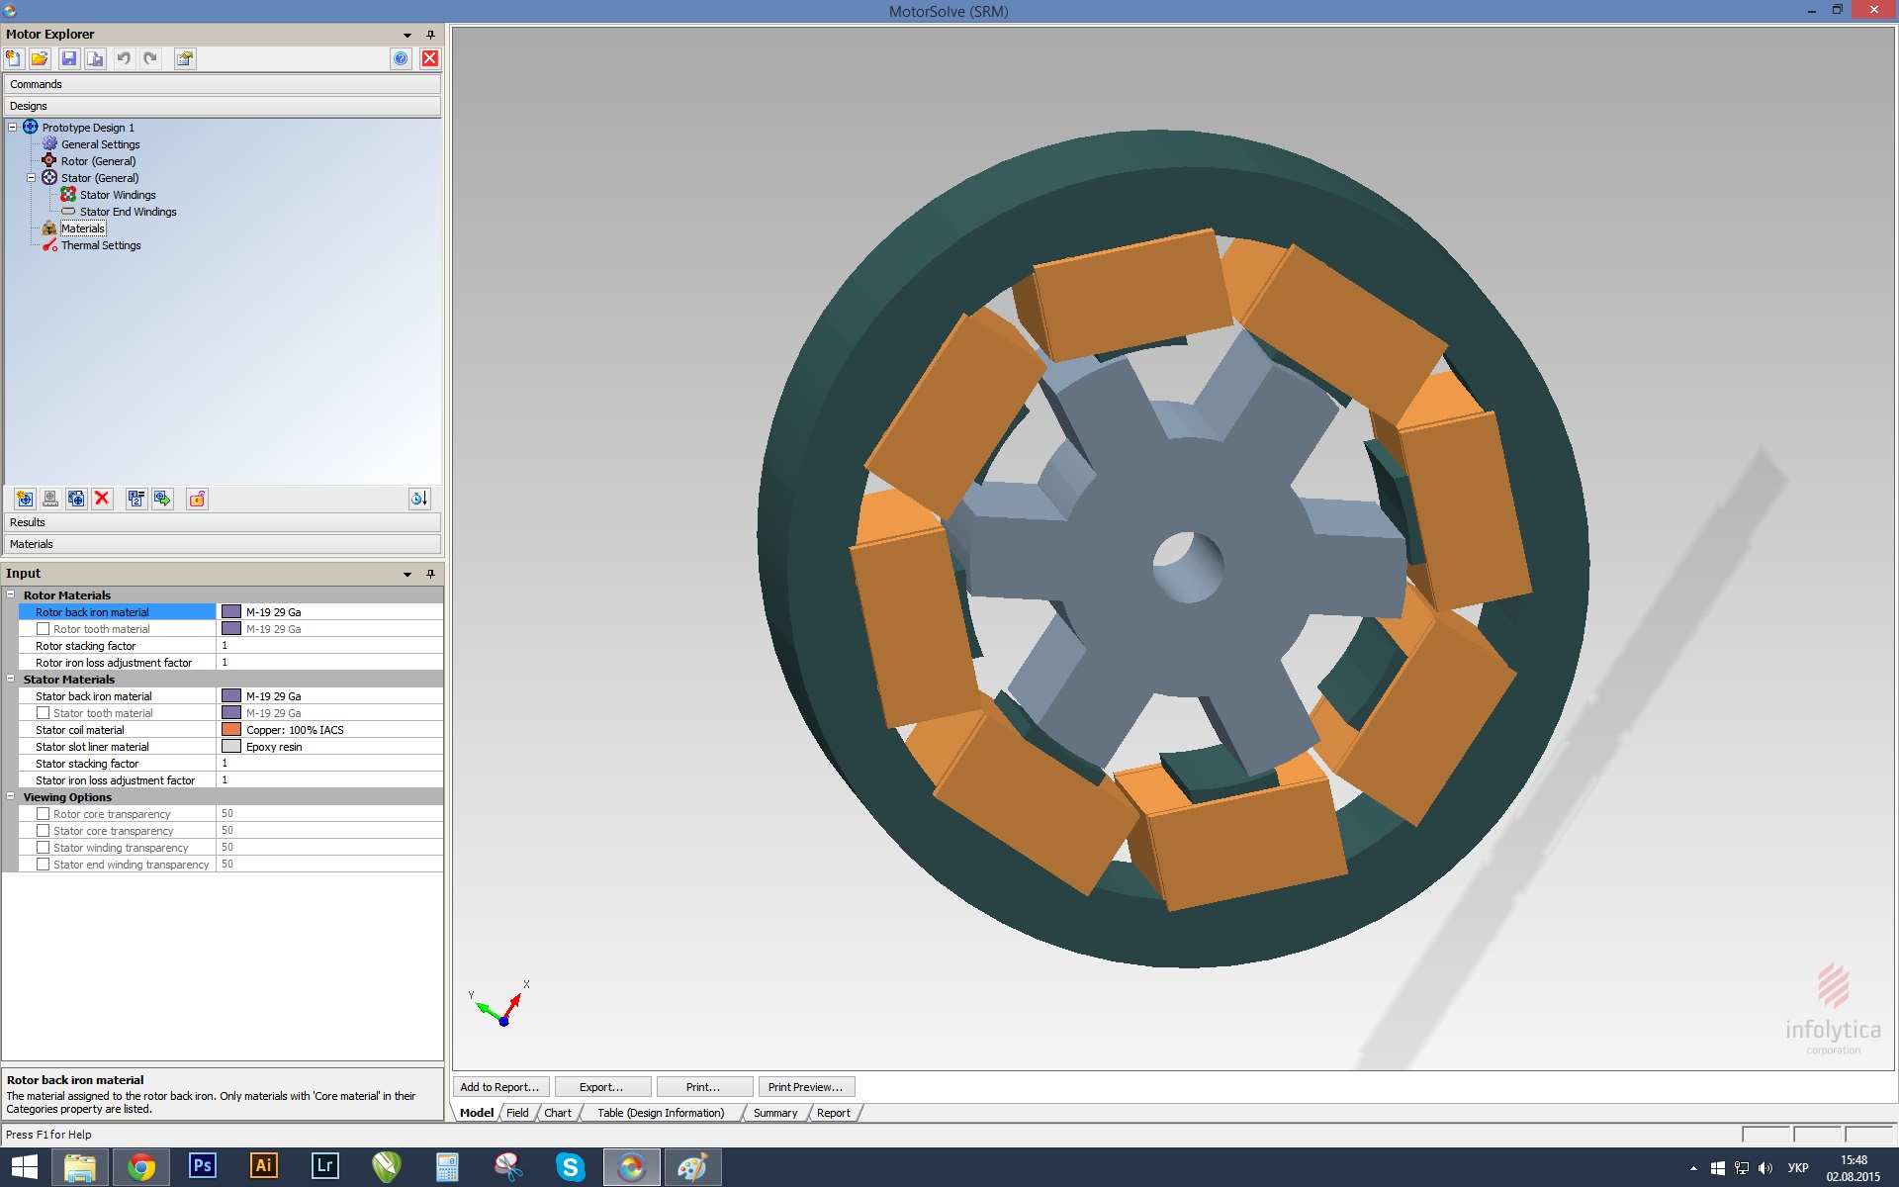
Task: Tick the Stator core transparency checkbox
Action: click(44, 831)
